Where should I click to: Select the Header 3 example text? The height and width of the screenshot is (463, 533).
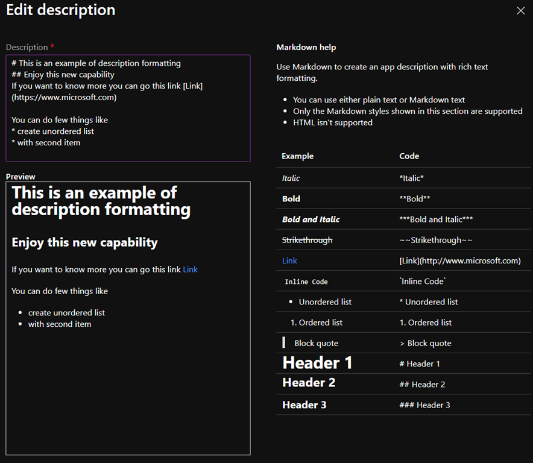coord(304,405)
